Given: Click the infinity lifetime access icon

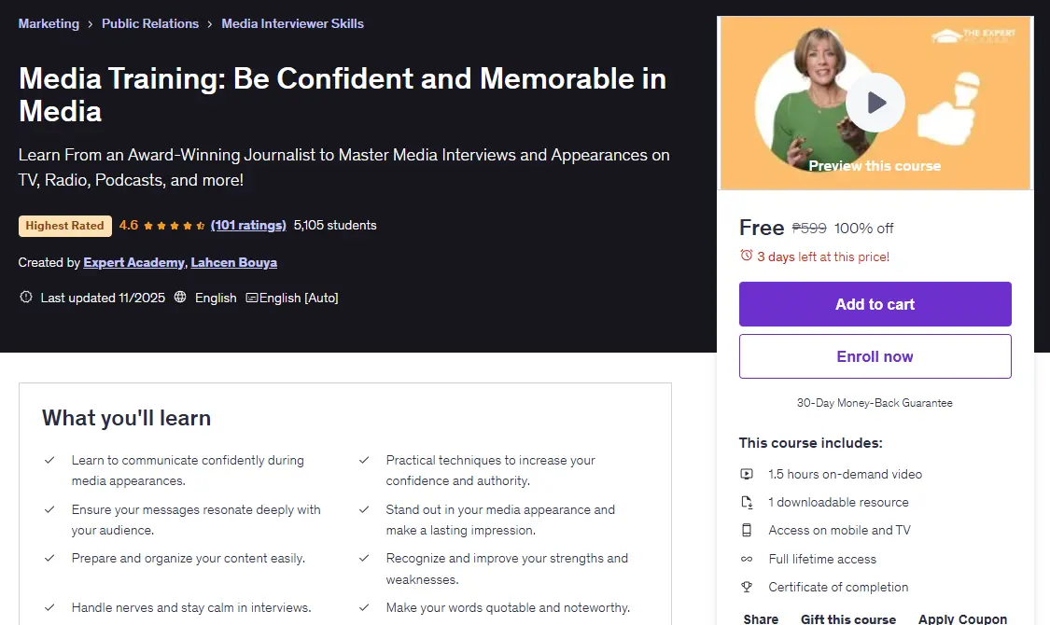Looking at the screenshot, I should (747, 559).
